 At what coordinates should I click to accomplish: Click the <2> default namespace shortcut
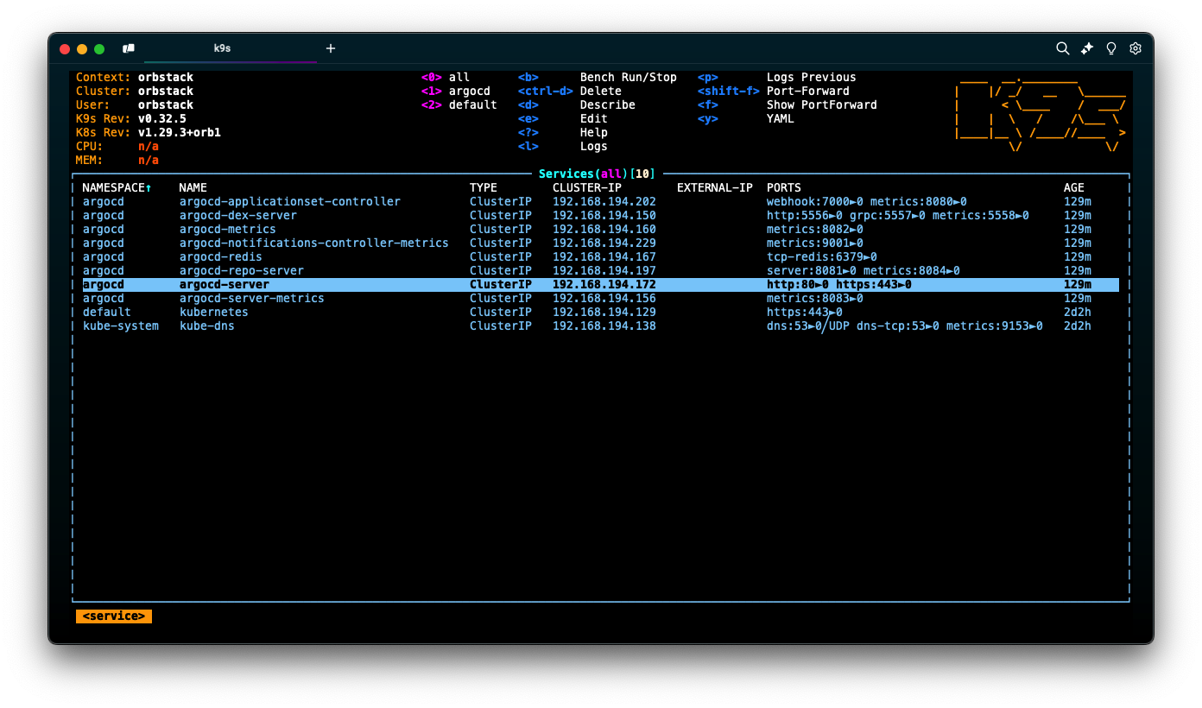coord(459,104)
